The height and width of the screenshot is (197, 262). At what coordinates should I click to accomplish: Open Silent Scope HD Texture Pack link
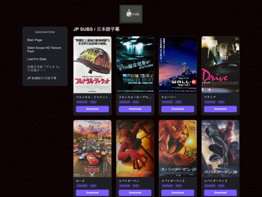(44, 50)
